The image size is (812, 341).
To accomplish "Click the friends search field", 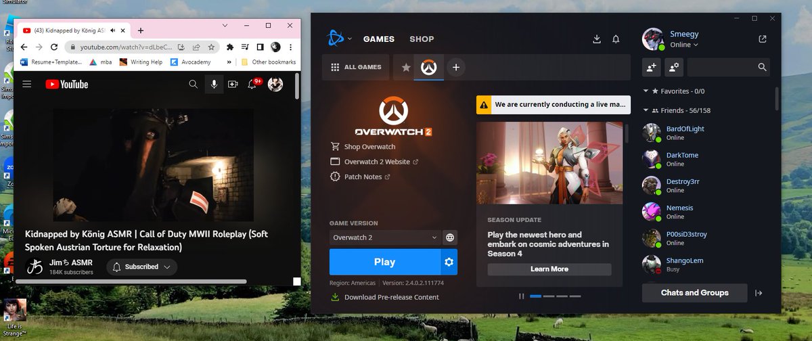I will (728, 67).
